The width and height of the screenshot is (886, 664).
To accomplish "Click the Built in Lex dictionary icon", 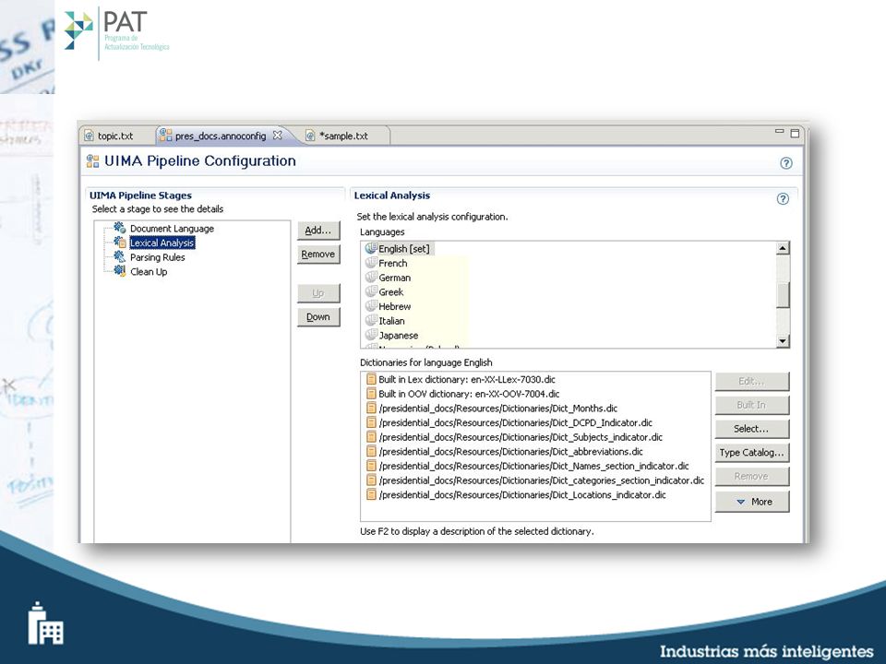I will [371, 379].
